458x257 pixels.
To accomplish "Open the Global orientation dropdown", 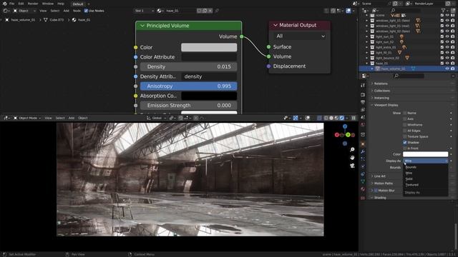I will pyautogui.click(x=157, y=118).
